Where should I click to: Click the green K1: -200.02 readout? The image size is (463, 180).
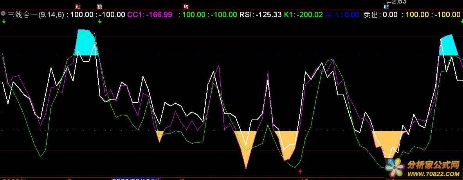coord(303,14)
